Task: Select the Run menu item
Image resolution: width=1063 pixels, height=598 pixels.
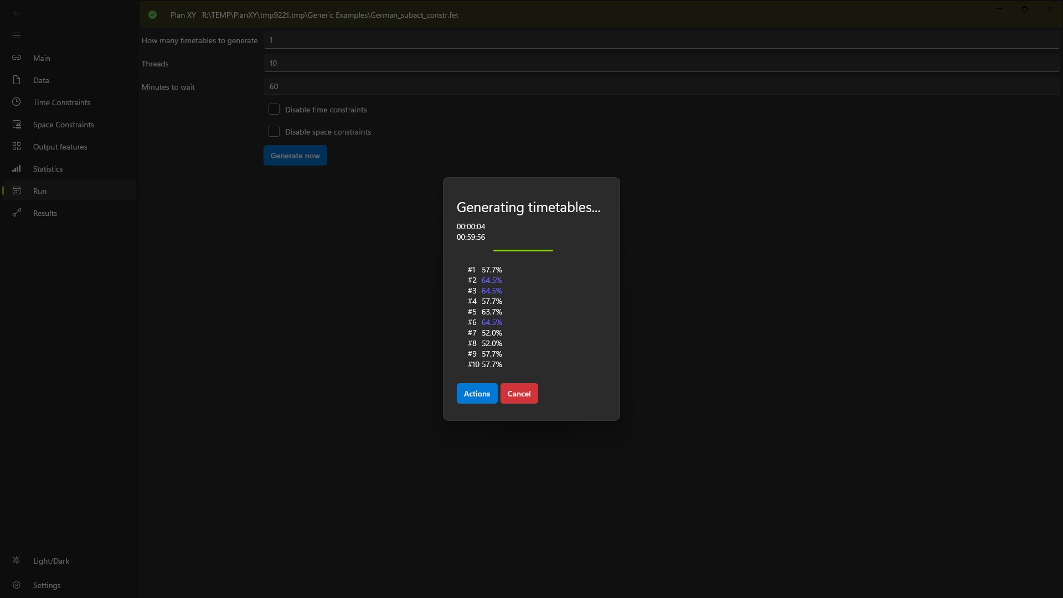Action: click(40, 191)
